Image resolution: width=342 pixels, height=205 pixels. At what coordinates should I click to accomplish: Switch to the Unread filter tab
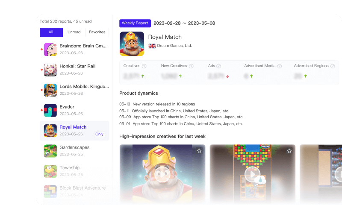(74, 32)
